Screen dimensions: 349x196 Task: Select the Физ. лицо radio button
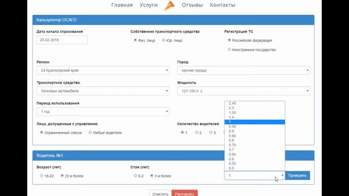tap(135, 40)
